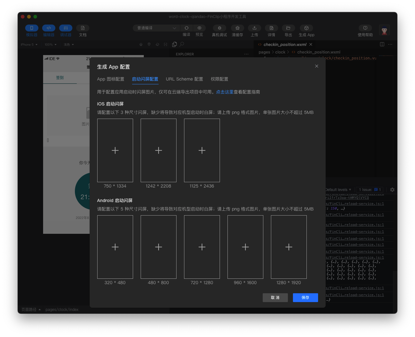415x337 pixels.
Task: Upload iOS 750 * 1334 splash image
Action: pyautogui.click(x=115, y=150)
